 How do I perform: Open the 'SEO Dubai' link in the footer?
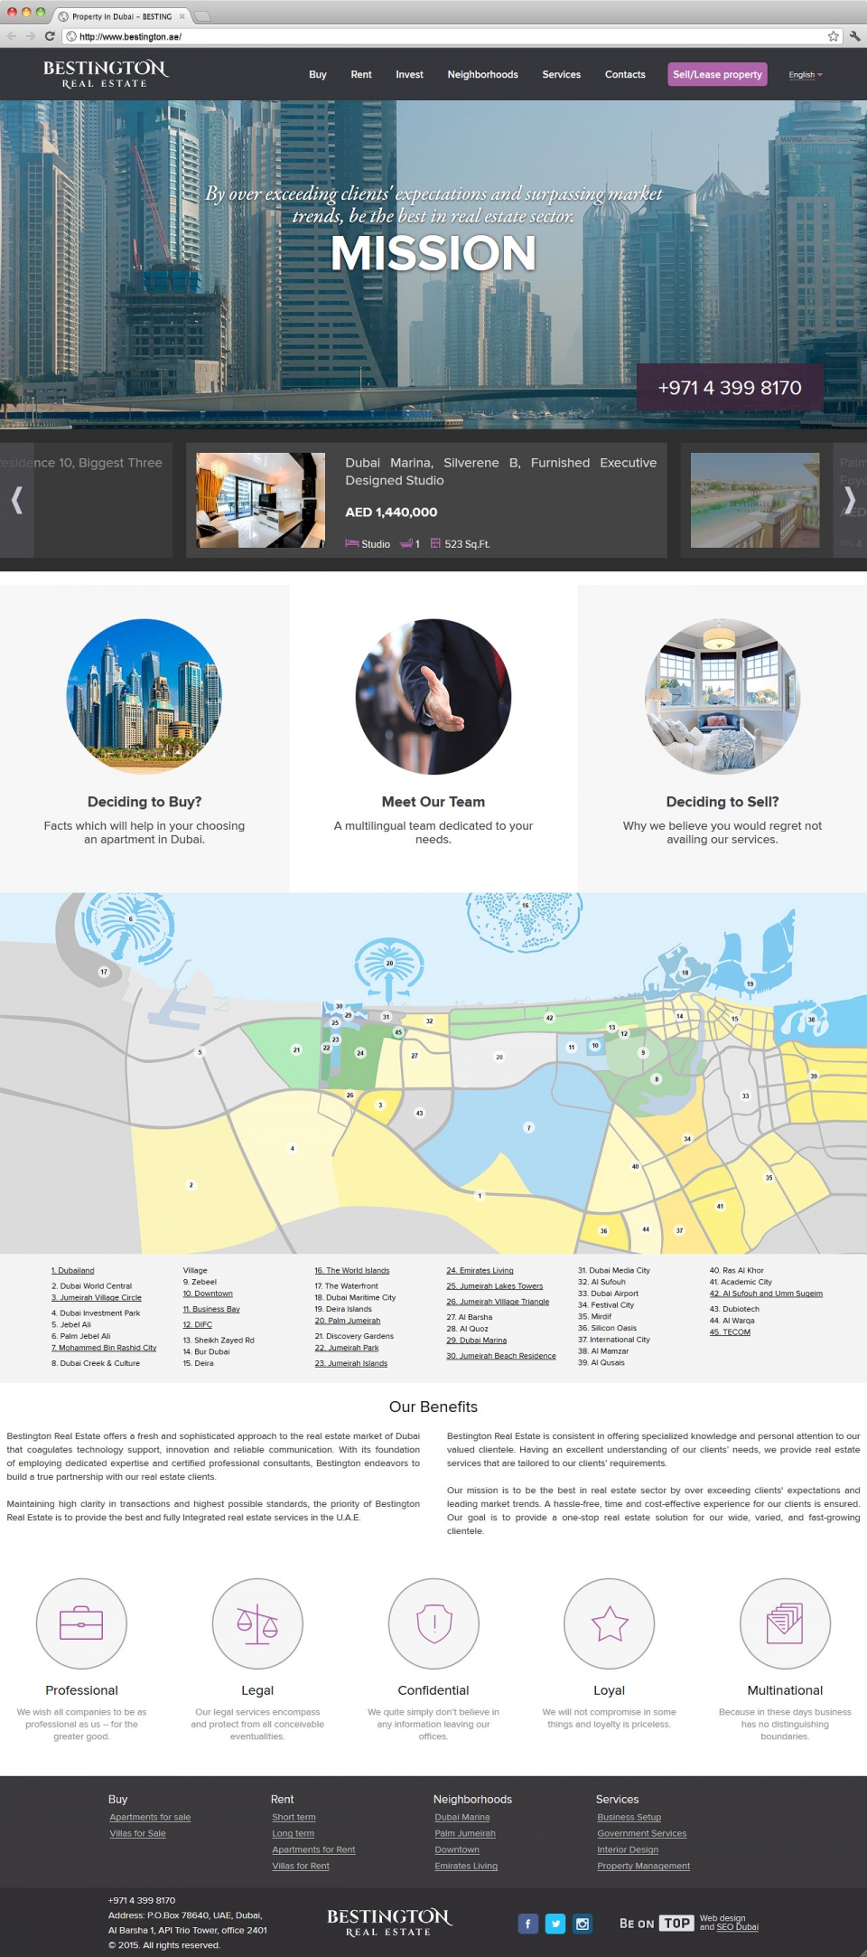[x=737, y=1927]
